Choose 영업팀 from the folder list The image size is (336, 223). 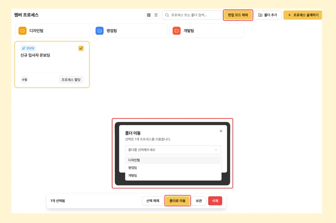pos(173,168)
